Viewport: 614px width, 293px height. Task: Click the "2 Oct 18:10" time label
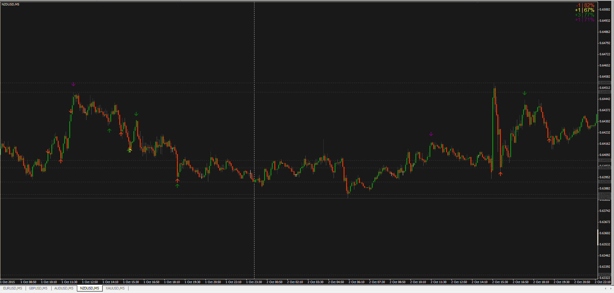tap(541, 282)
